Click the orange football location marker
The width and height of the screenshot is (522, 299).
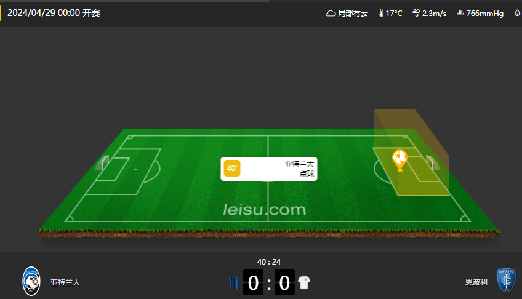400,161
